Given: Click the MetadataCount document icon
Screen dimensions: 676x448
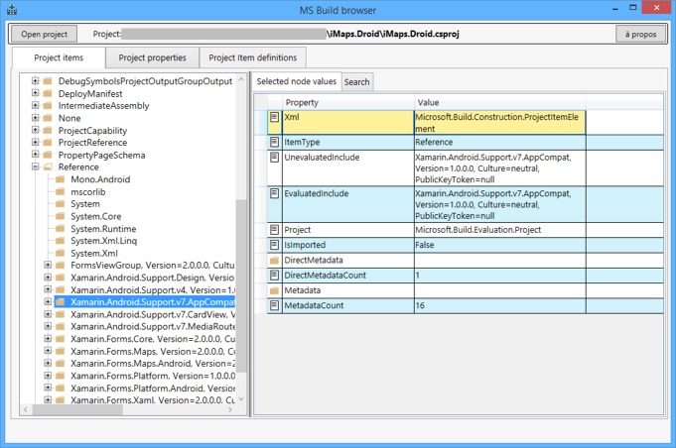Looking at the screenshot, I should (x=274, y=305).
